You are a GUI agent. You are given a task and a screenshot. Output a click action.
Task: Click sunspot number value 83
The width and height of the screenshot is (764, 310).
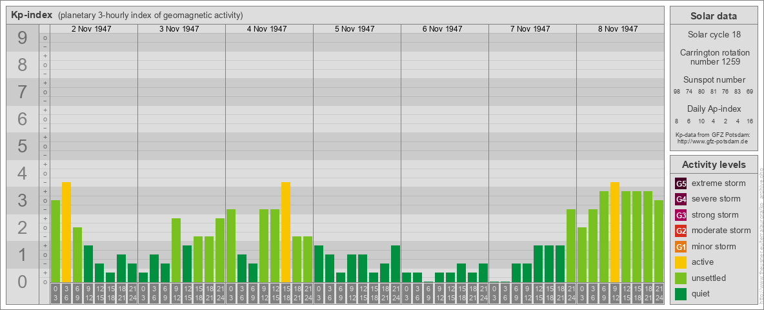pyautogui.click(x=738, y=92)
